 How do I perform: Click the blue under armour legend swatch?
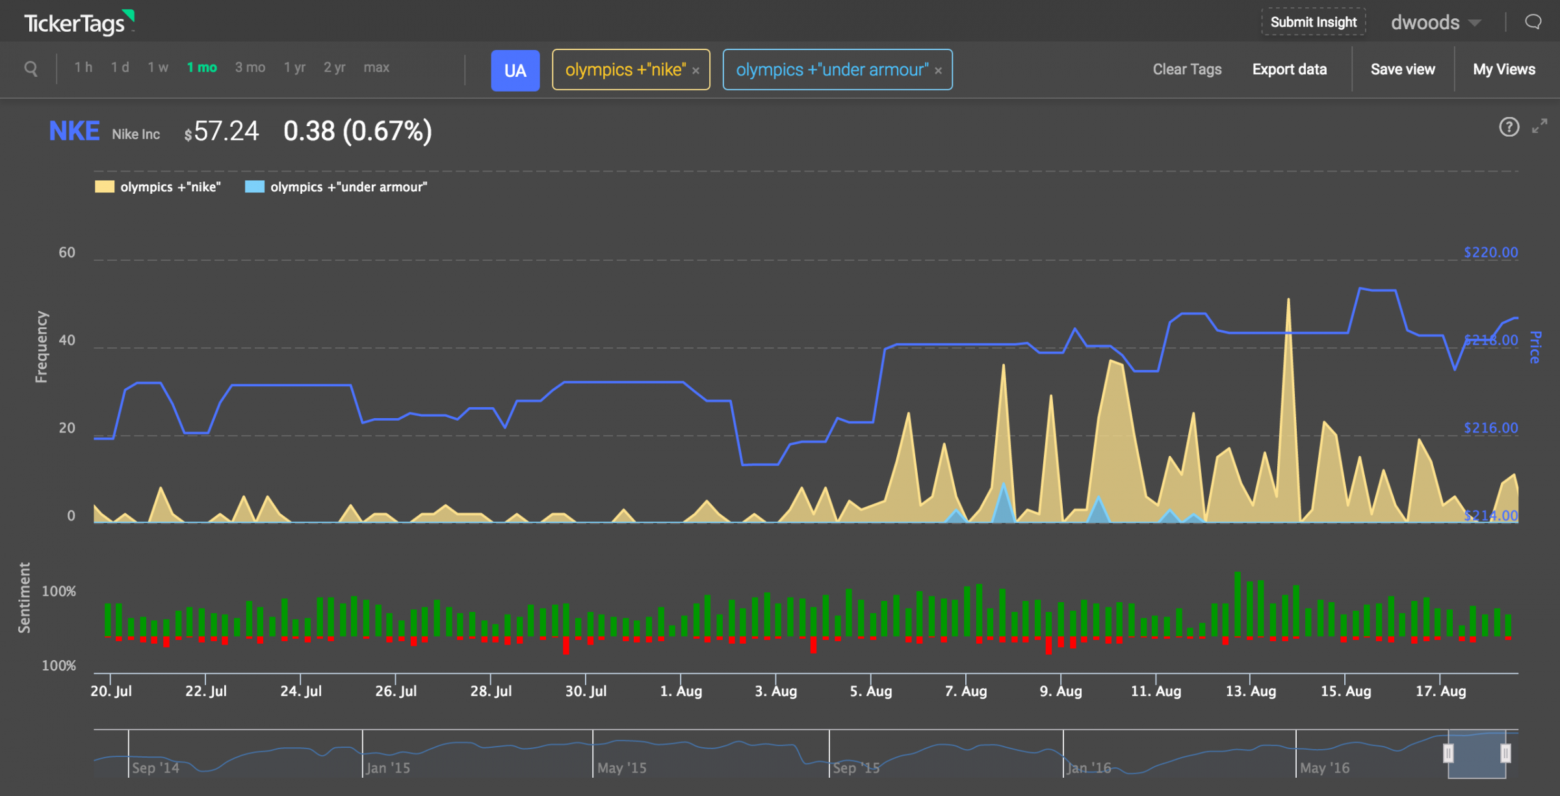tap(255, 187)
